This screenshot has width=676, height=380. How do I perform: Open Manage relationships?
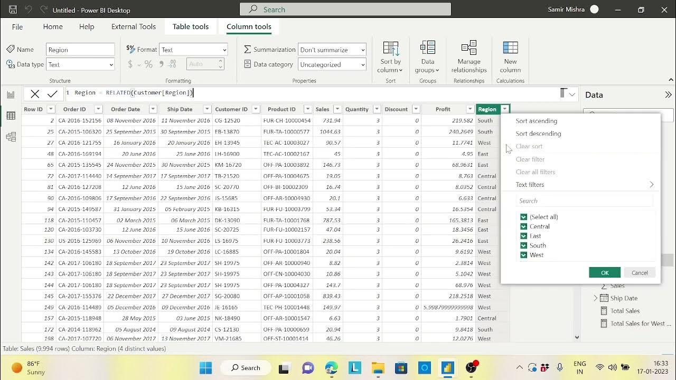(x=468, y=57)
